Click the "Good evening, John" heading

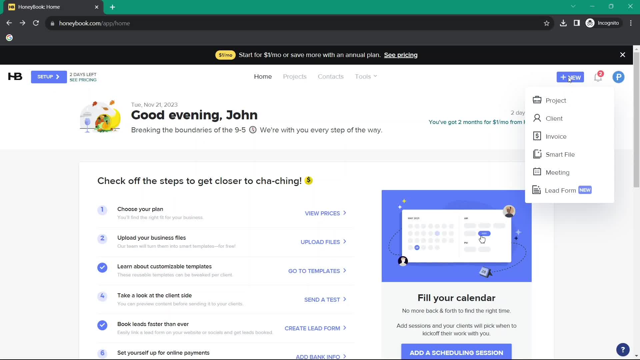pyautogui.click(x=194, y=115)
